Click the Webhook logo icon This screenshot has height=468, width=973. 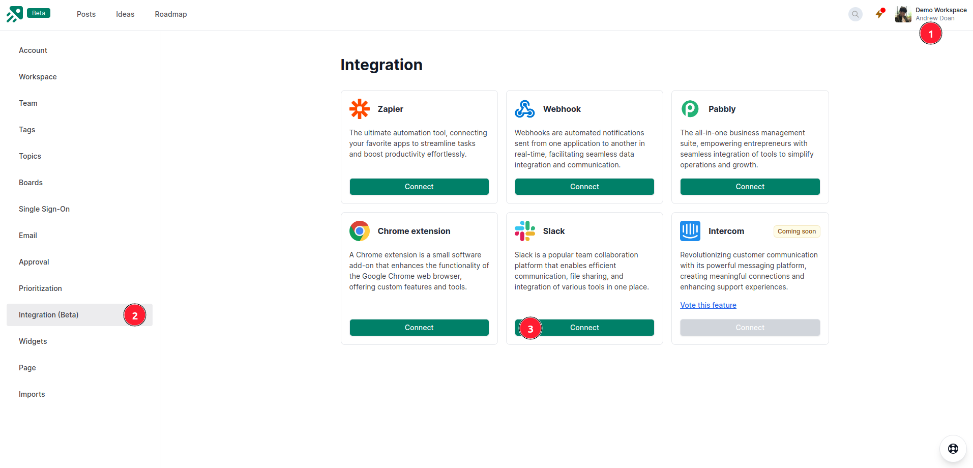(x=525, y=109)
